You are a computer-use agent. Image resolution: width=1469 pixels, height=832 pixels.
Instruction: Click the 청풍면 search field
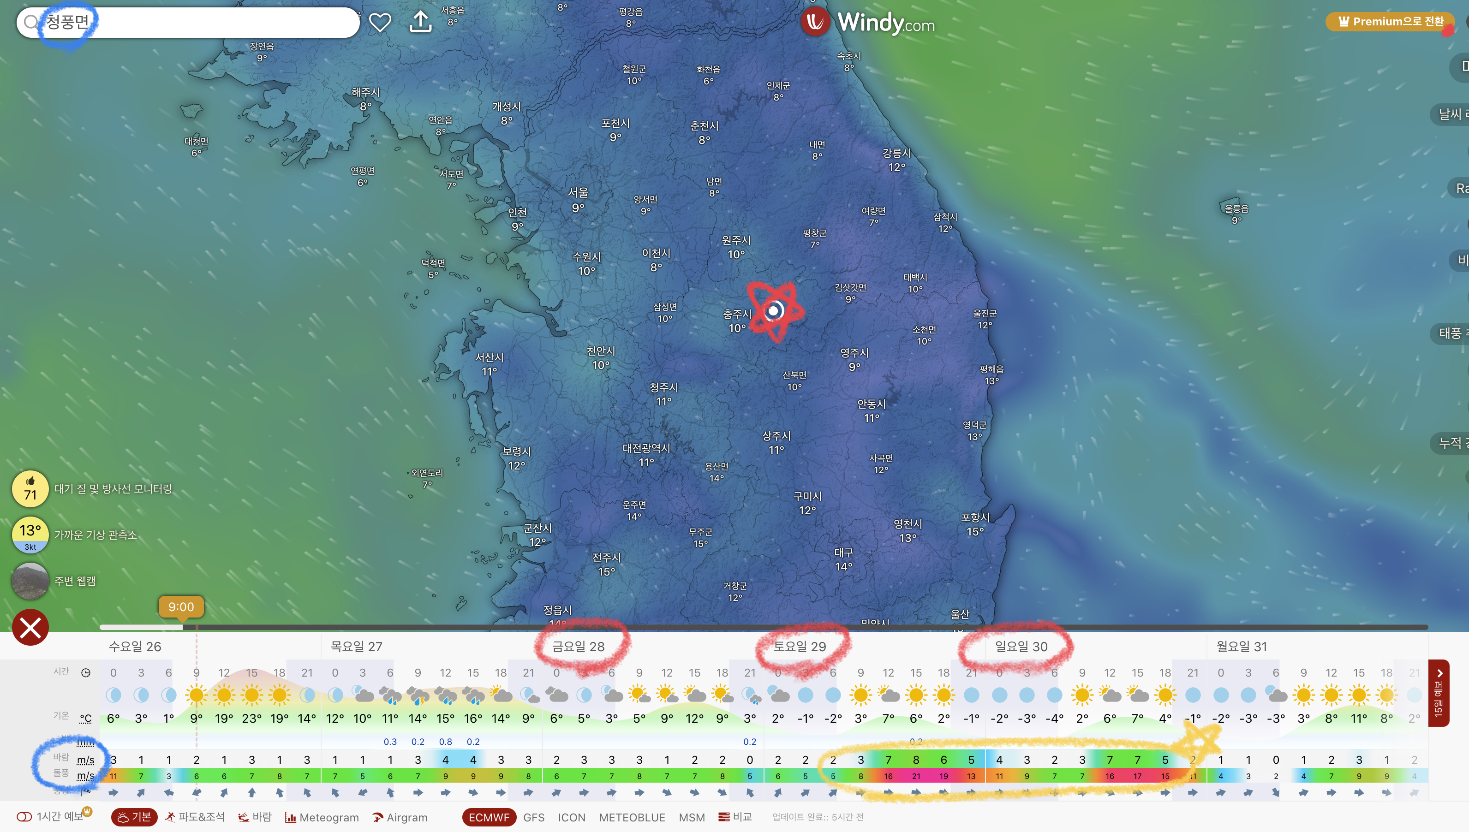(189, 22)
